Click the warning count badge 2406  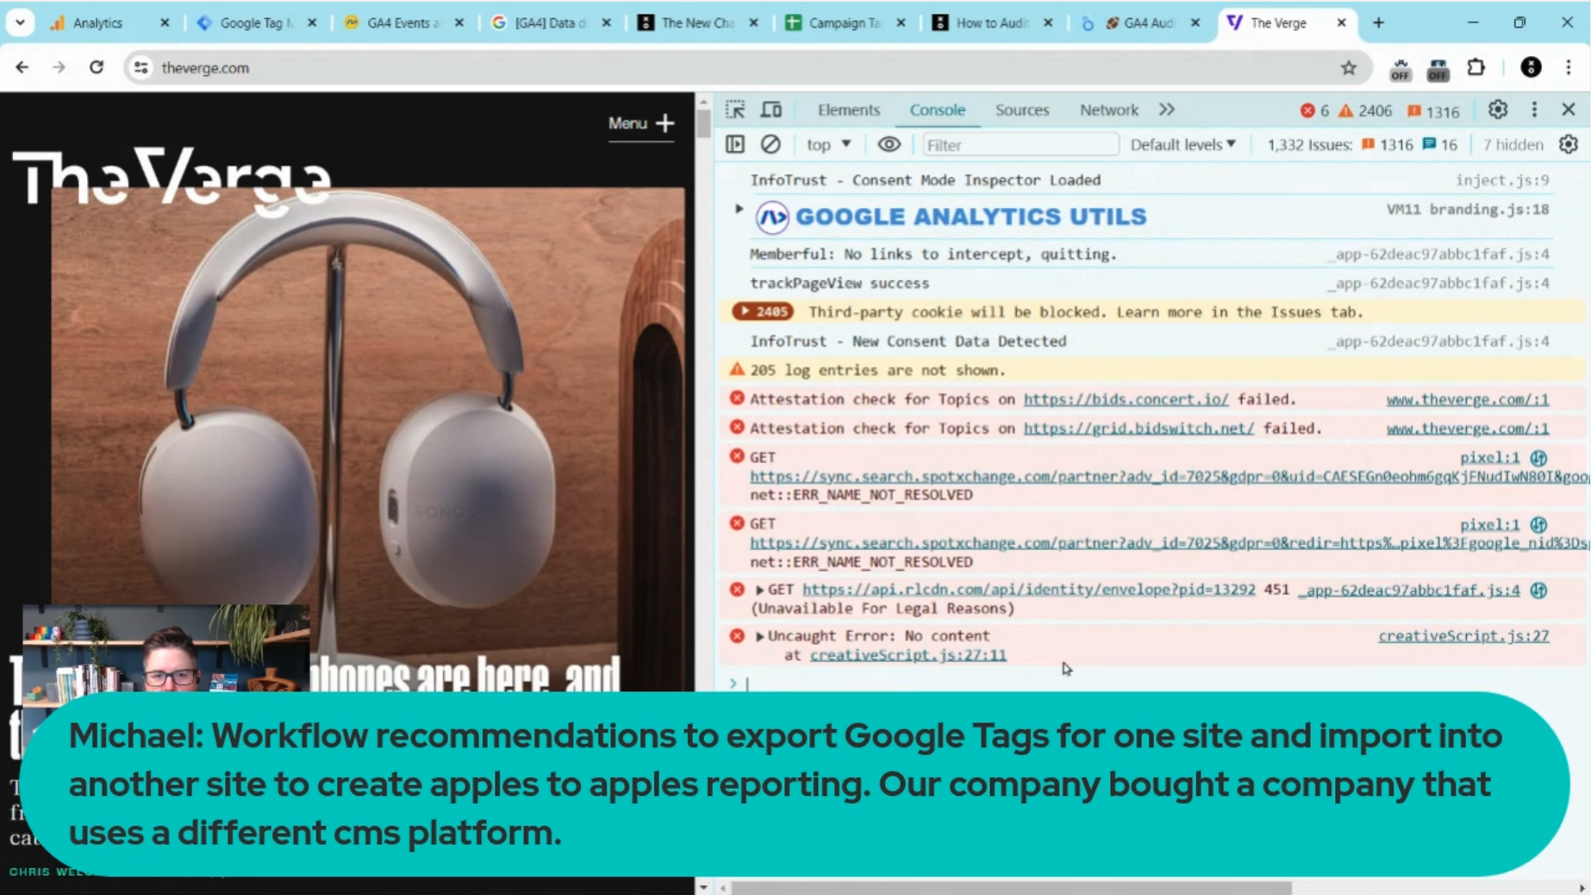(1365, 110)
